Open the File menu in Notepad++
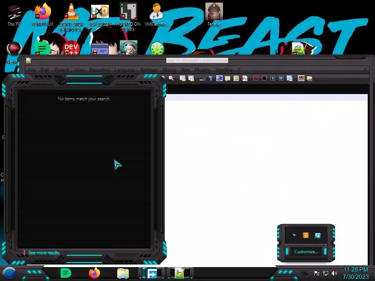The image size is (375, 281). 31,70
